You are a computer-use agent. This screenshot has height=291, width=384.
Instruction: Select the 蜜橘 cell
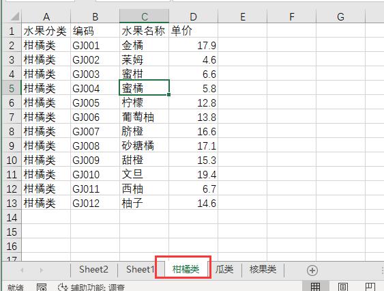tap(144, 88)
